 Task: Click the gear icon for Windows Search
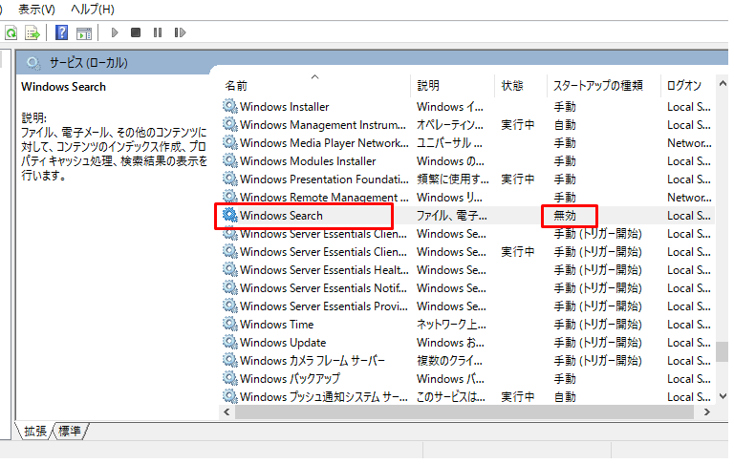229,215
